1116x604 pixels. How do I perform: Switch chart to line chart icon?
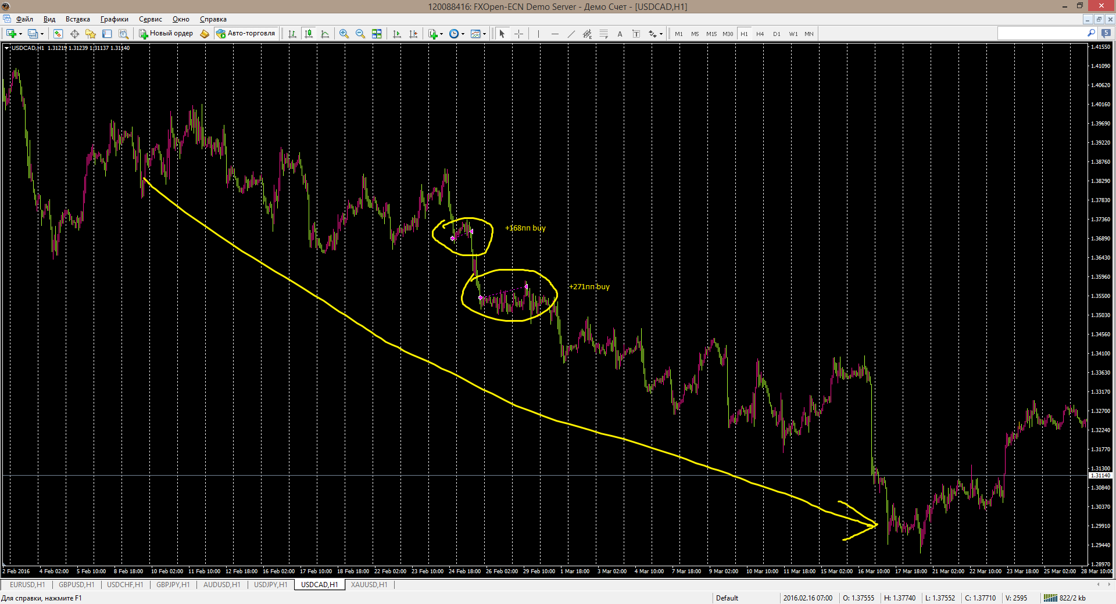(325, 34)
